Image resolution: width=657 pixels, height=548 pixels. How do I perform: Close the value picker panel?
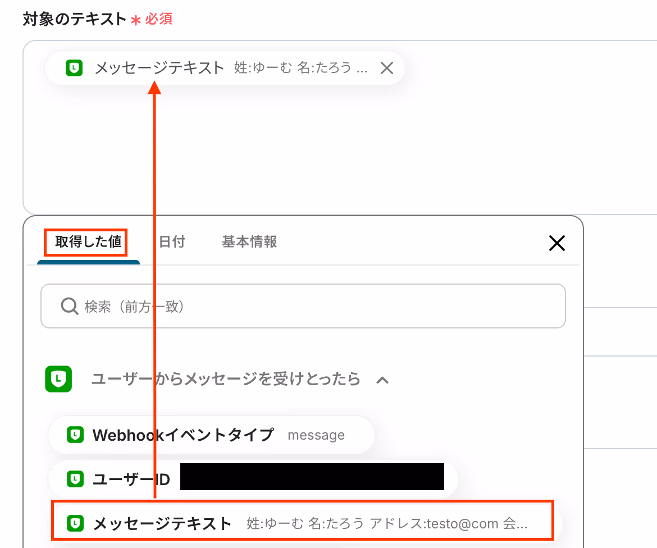[557, 243]
